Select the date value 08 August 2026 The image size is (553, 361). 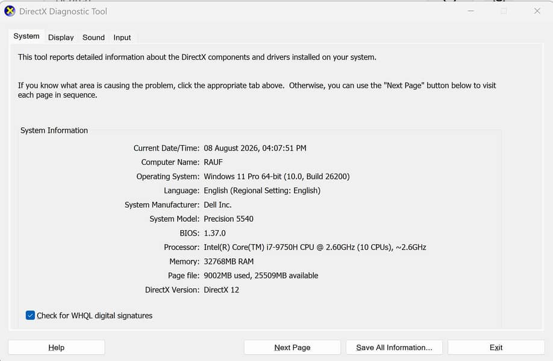(231, 148)
